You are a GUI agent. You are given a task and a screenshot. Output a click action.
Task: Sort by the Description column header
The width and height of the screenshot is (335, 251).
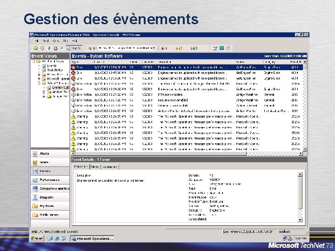tap(196, 62)
